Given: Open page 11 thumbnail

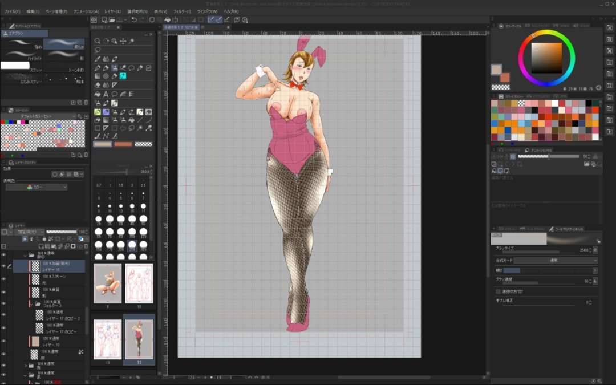Looking at the screenshot, I should (107, 339).
